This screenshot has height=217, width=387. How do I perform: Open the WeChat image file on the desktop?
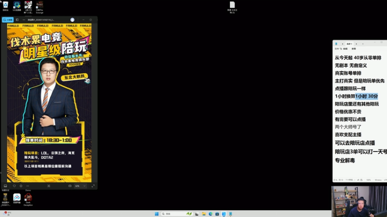pyautogui.click(x=5, y=199)
